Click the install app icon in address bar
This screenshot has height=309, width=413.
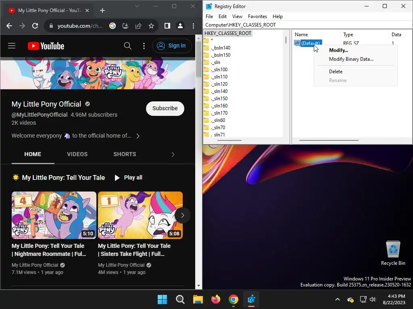pos(125,26)
